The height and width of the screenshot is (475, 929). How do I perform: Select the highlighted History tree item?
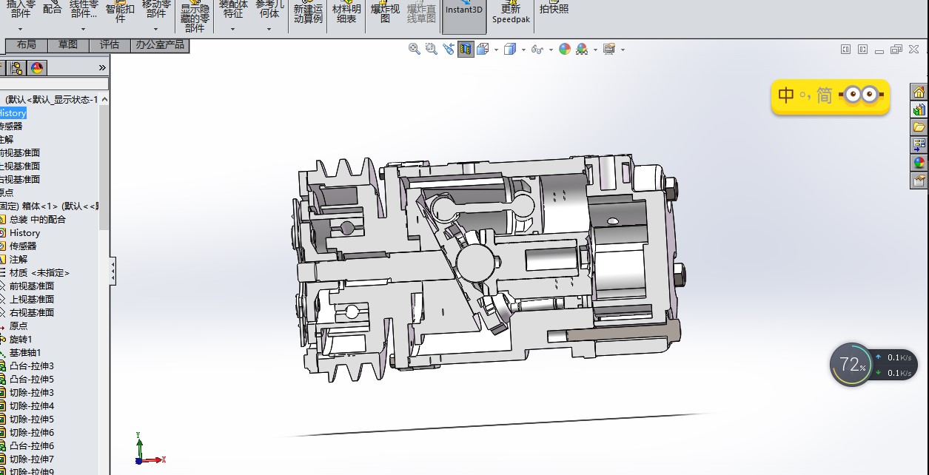13,113
